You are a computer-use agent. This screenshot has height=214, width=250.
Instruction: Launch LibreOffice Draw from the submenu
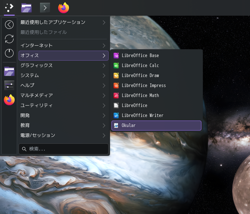tap(156, 76)
